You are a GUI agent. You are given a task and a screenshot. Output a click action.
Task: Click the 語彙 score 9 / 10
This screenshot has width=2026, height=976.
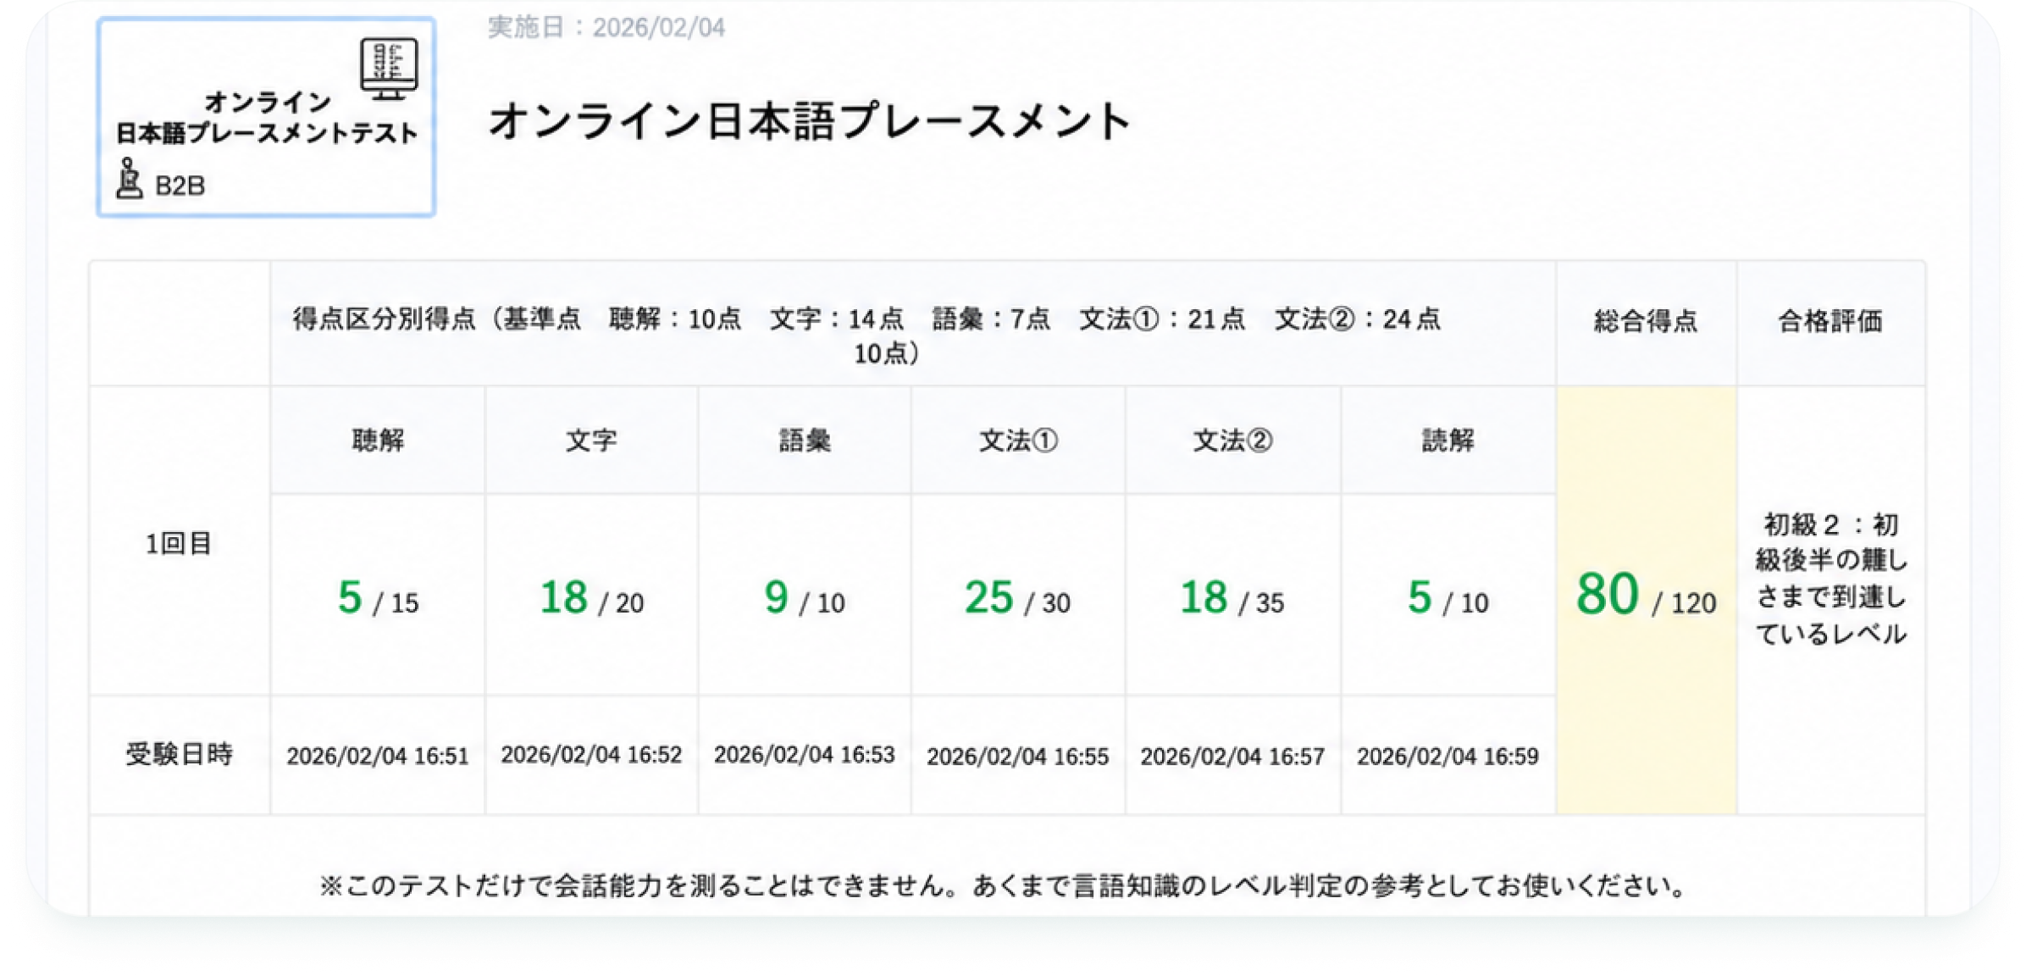point(805,597)
